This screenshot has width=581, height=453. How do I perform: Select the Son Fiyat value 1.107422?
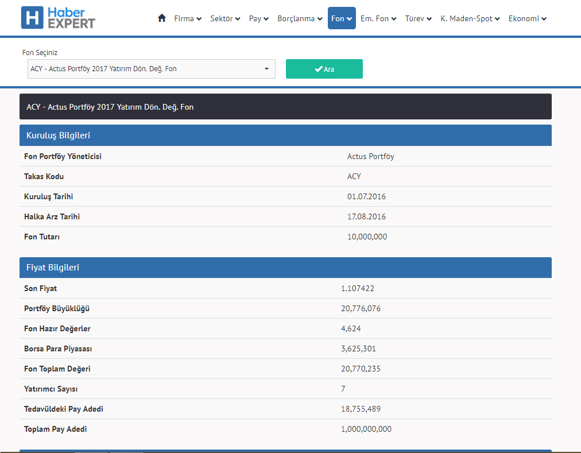(x=358, y=288)
